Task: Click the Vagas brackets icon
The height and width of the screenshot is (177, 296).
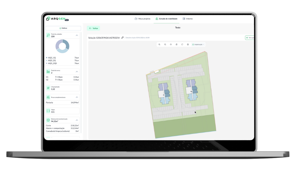Action: point(48,111)
